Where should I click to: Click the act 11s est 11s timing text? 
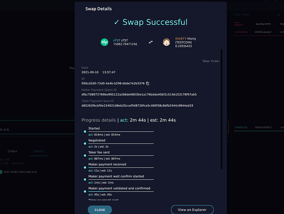[100, 171]
